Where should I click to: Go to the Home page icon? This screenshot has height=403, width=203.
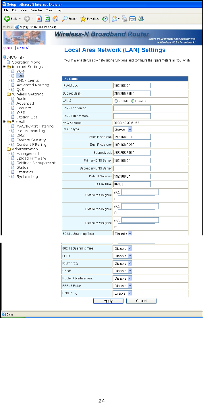(55, 19)
